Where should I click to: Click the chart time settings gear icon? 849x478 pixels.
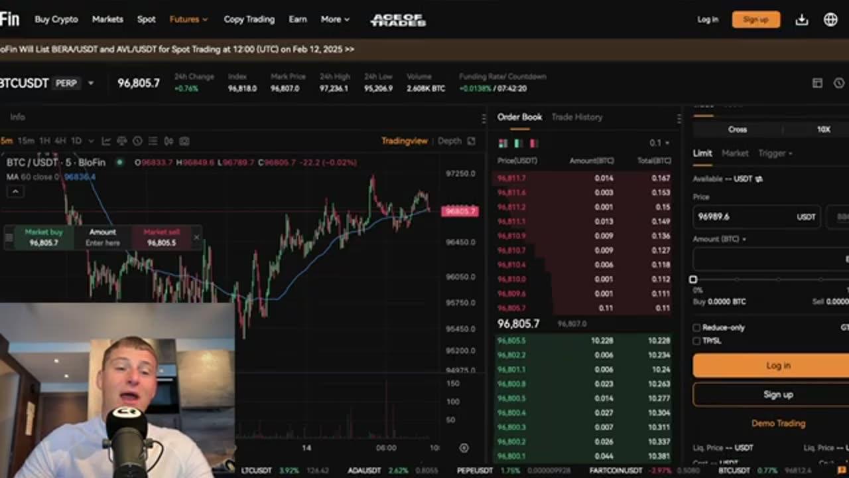(464, 448)
